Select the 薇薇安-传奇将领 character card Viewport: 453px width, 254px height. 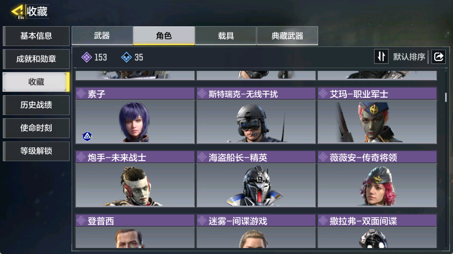click(x=377, y=179)
